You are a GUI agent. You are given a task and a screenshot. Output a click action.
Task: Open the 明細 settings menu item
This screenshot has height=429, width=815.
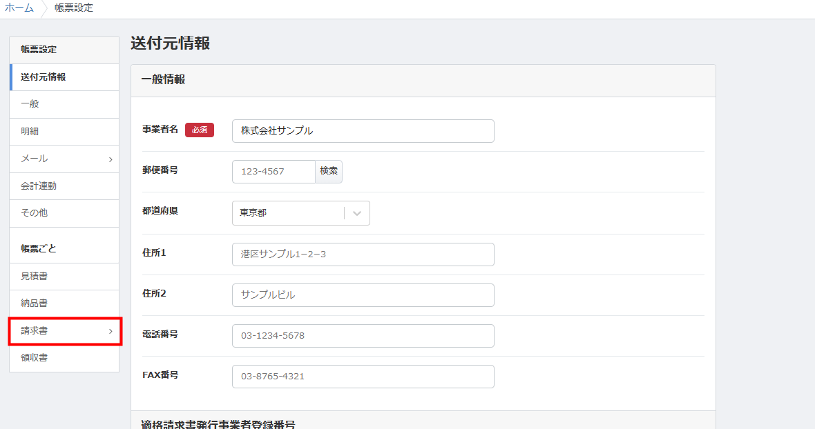coord(30,131)
